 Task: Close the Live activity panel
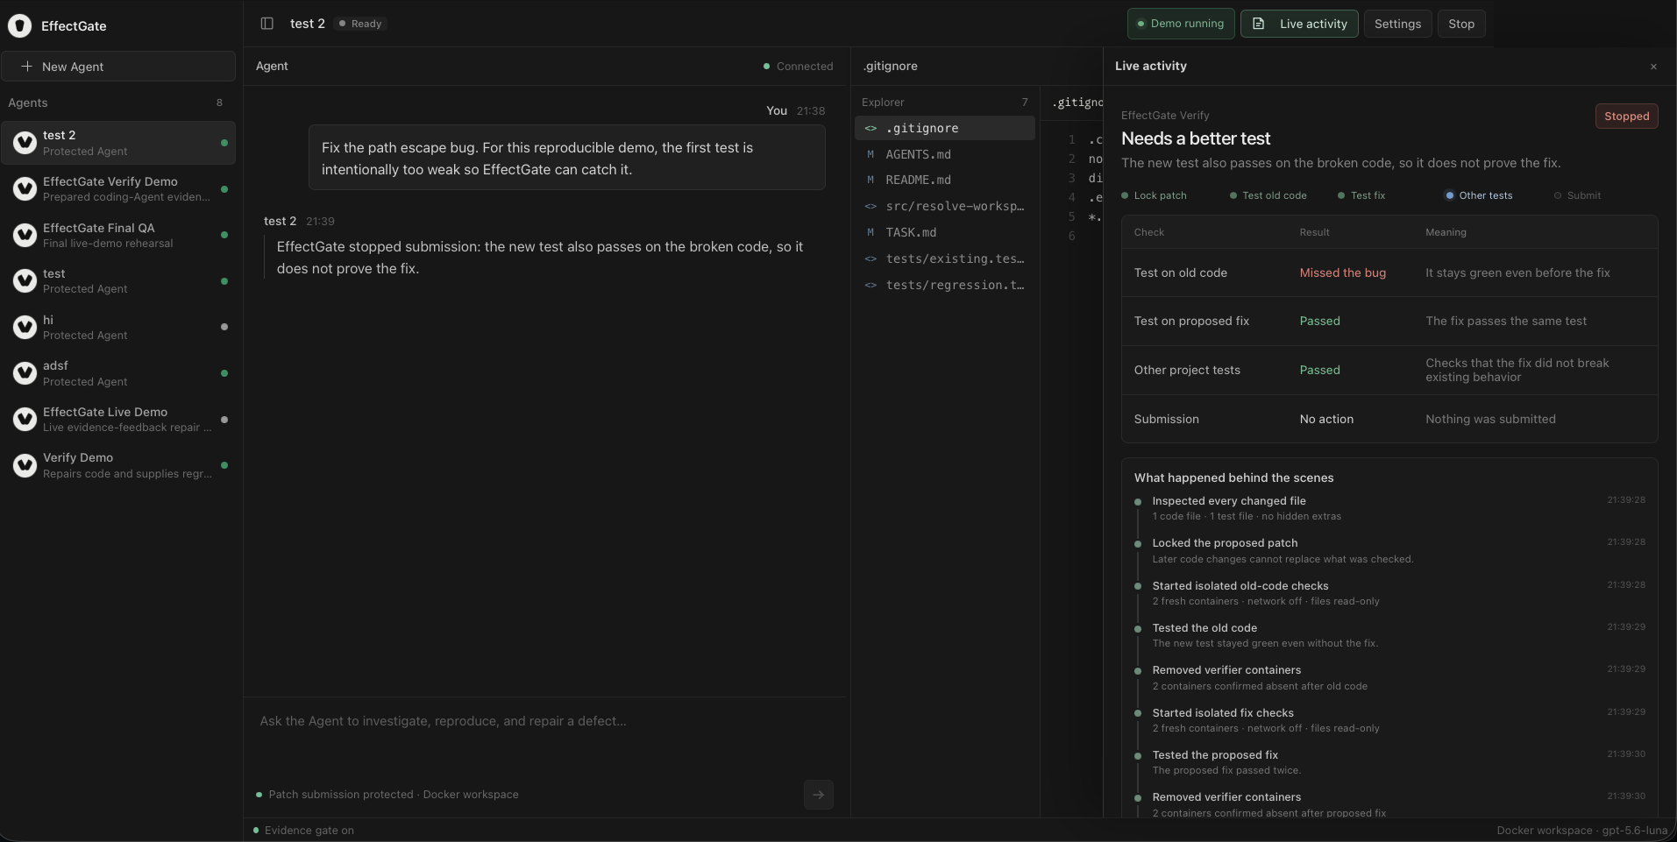pos(1653,67)
